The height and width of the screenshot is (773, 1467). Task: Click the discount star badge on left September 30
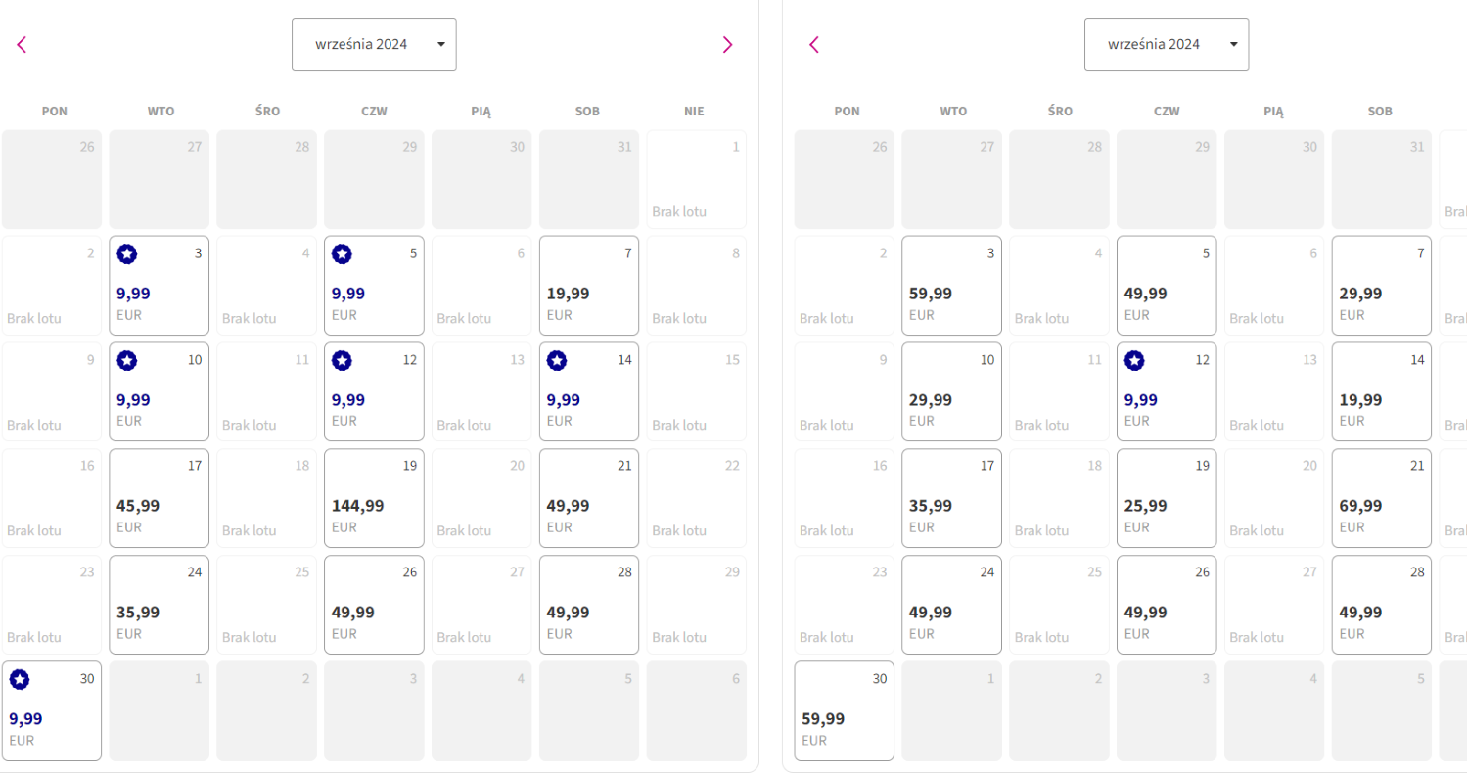pyautogui.click(x=20, y=680)
